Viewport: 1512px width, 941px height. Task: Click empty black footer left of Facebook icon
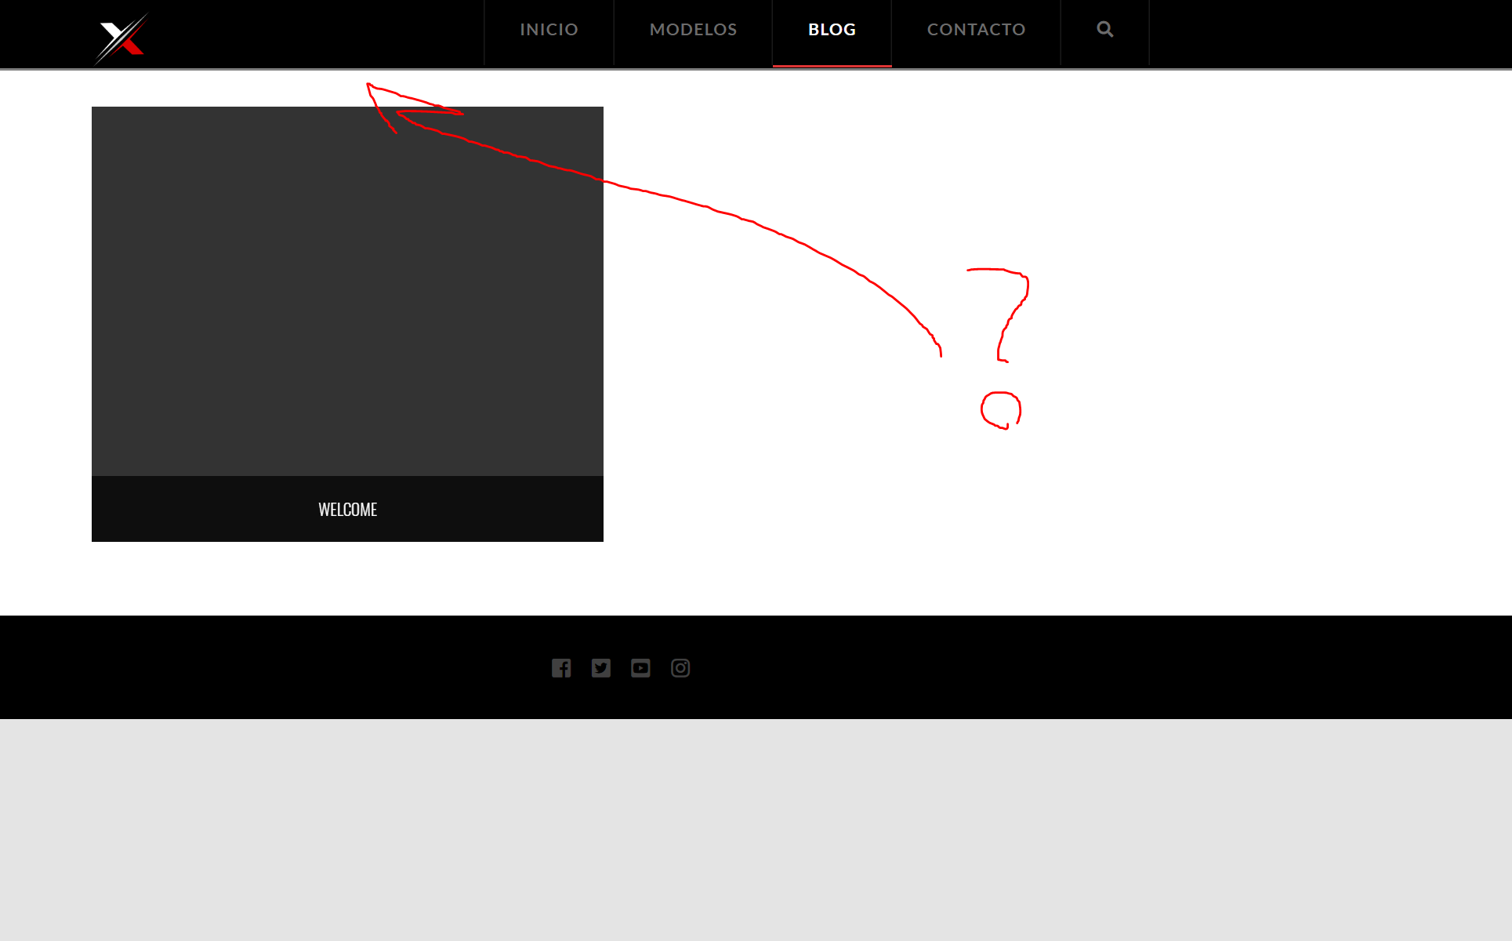coord(274,667)
